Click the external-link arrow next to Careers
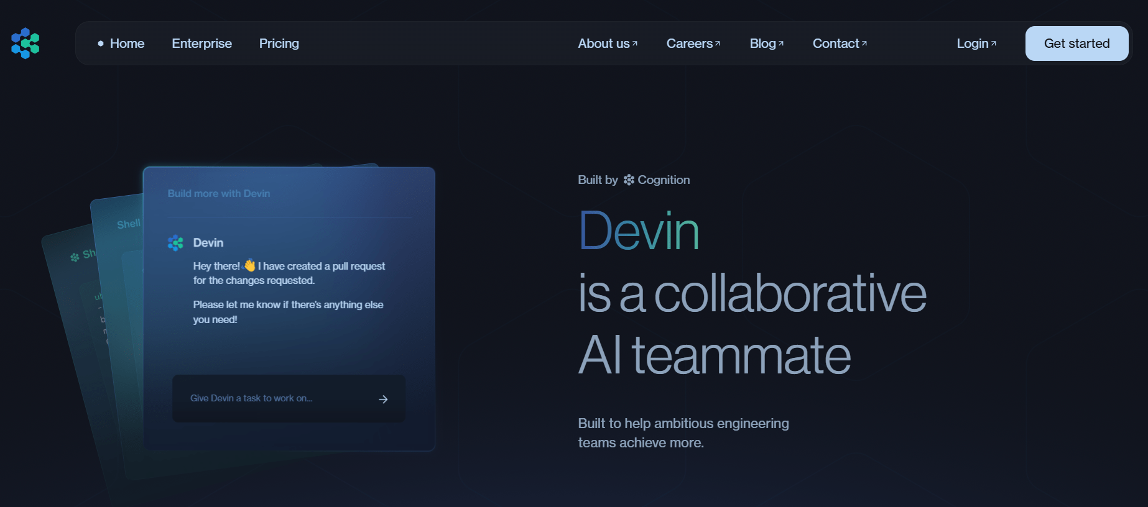The width and height of the screenshot is (1148, 507). click(x=718, y=43)
